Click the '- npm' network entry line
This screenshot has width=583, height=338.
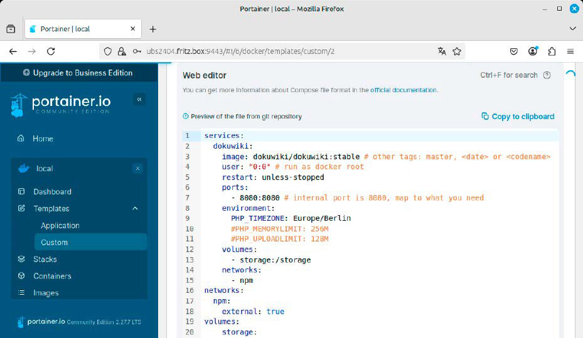pos(242,280)
